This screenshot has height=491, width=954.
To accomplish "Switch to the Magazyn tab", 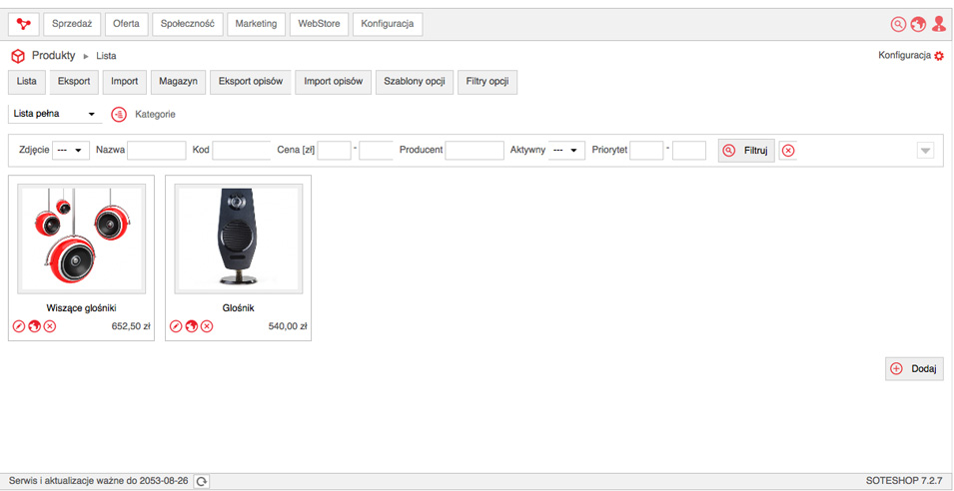I will point(178,82).
